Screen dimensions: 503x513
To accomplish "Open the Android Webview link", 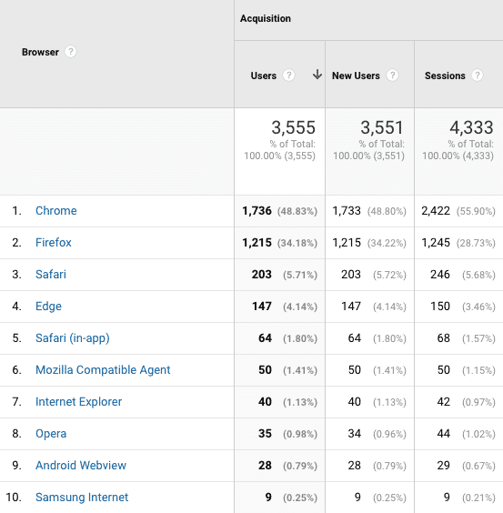I will [x=81, y=465].
